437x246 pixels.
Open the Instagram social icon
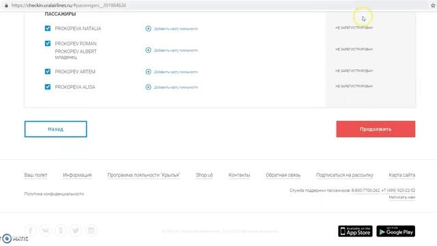click(91, 230)
